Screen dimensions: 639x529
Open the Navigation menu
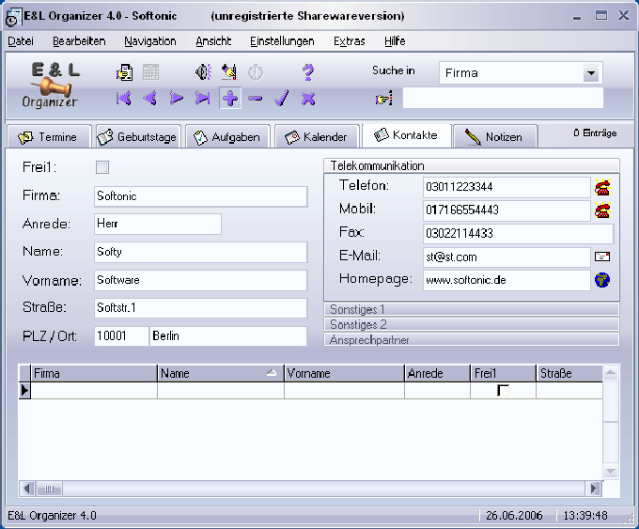click(150, 41)
